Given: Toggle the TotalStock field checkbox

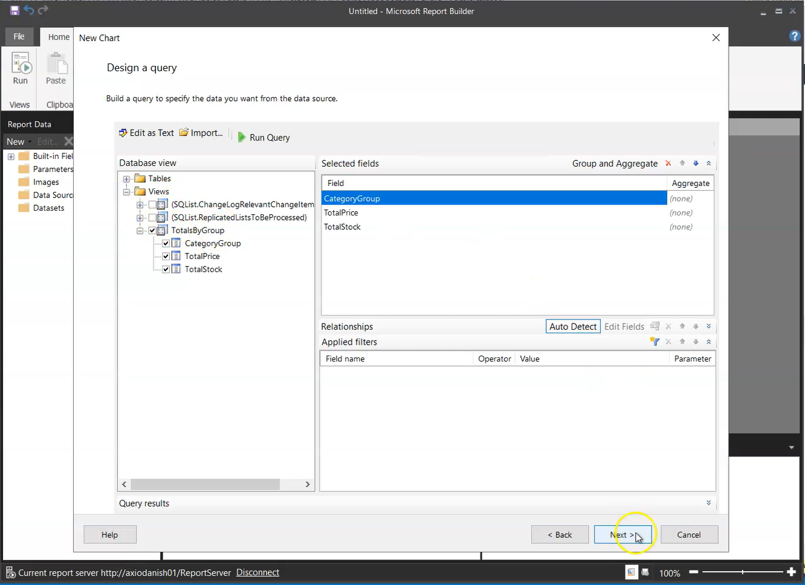Looking at the screenshot, I should [x=166, y=269].
